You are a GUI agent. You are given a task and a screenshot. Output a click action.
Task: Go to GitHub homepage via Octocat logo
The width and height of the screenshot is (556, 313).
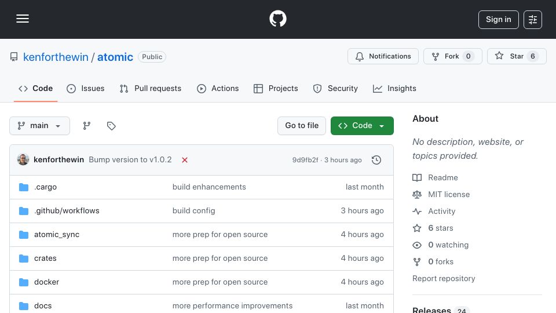[277, 19]
